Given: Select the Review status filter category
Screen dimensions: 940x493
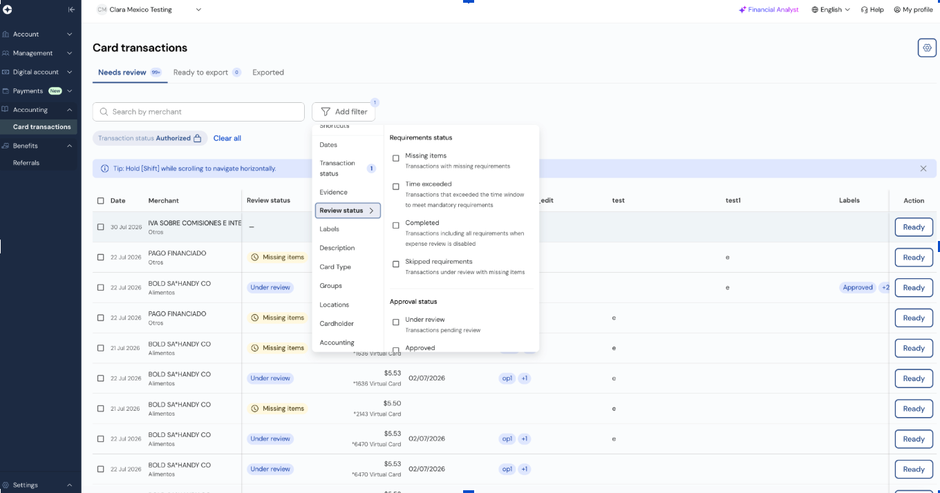Looking at the screenshot, I should tap(348, 211).
